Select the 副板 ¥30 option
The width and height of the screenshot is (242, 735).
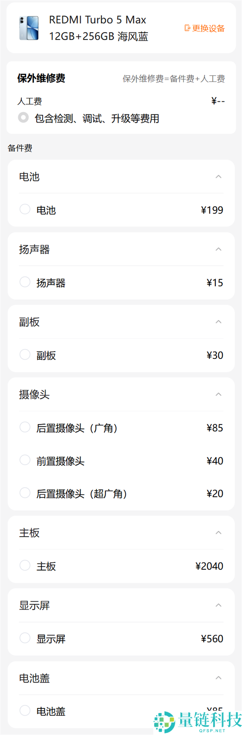pyautogui.click(x=25, y=354)
